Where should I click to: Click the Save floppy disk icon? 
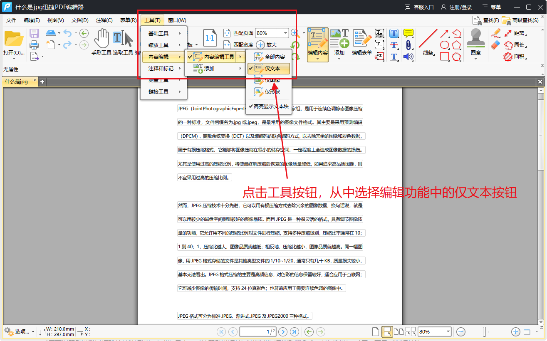(34, 33)
